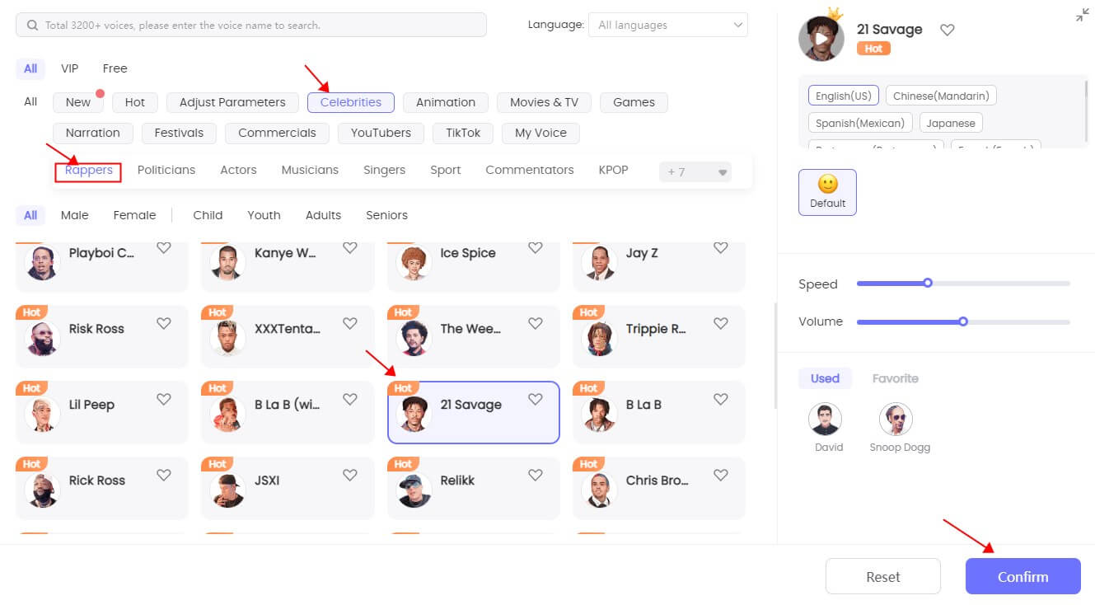Click the voice list scrollbar

[774, 356]
